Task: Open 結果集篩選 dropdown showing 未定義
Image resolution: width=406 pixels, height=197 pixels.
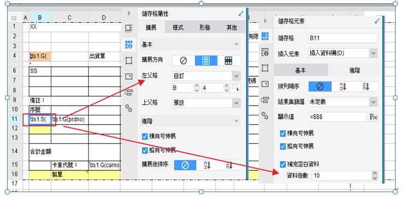Action: tap(343, 102)
